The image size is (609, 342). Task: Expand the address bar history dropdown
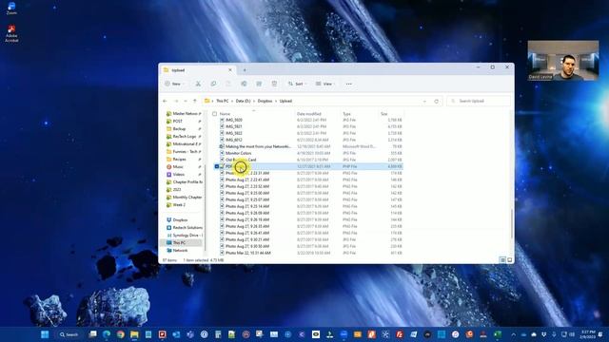click(x=424, y=101)
